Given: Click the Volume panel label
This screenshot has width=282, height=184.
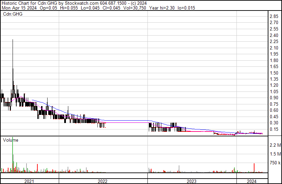Looking at the screenshot, I should click(11, 140).
